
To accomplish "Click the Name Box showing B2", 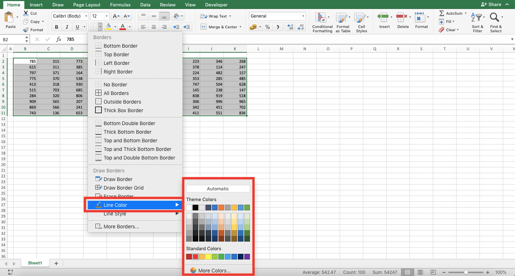I will pos(14,39).
